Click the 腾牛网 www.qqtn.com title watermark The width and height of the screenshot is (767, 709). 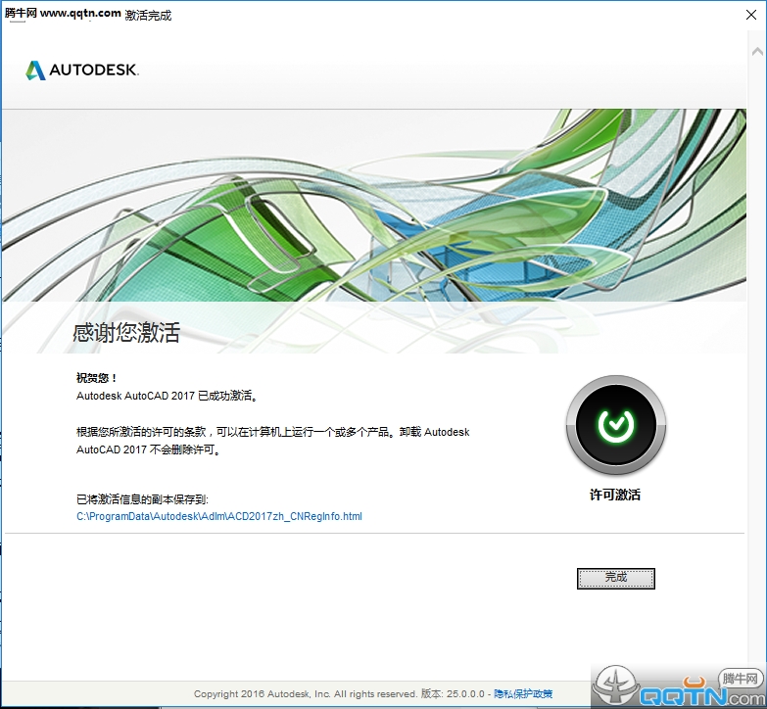click(63, 14)
